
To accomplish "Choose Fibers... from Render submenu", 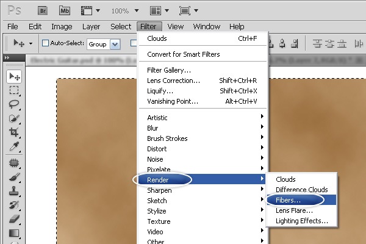I will coord(301,200).
